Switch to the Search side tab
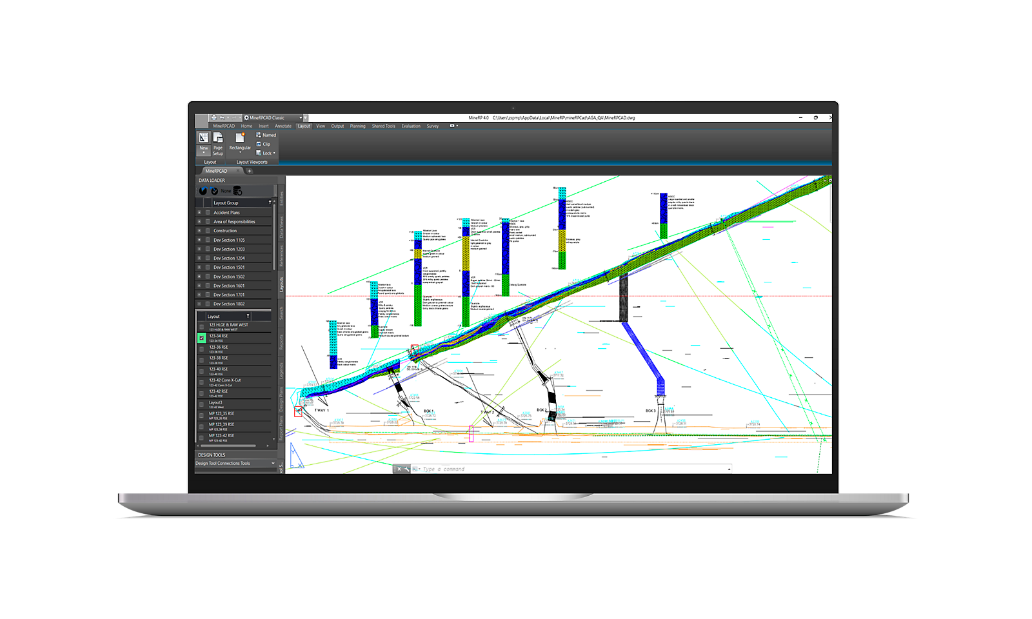Screen dimensions: 1032x619 coord(281,313)
